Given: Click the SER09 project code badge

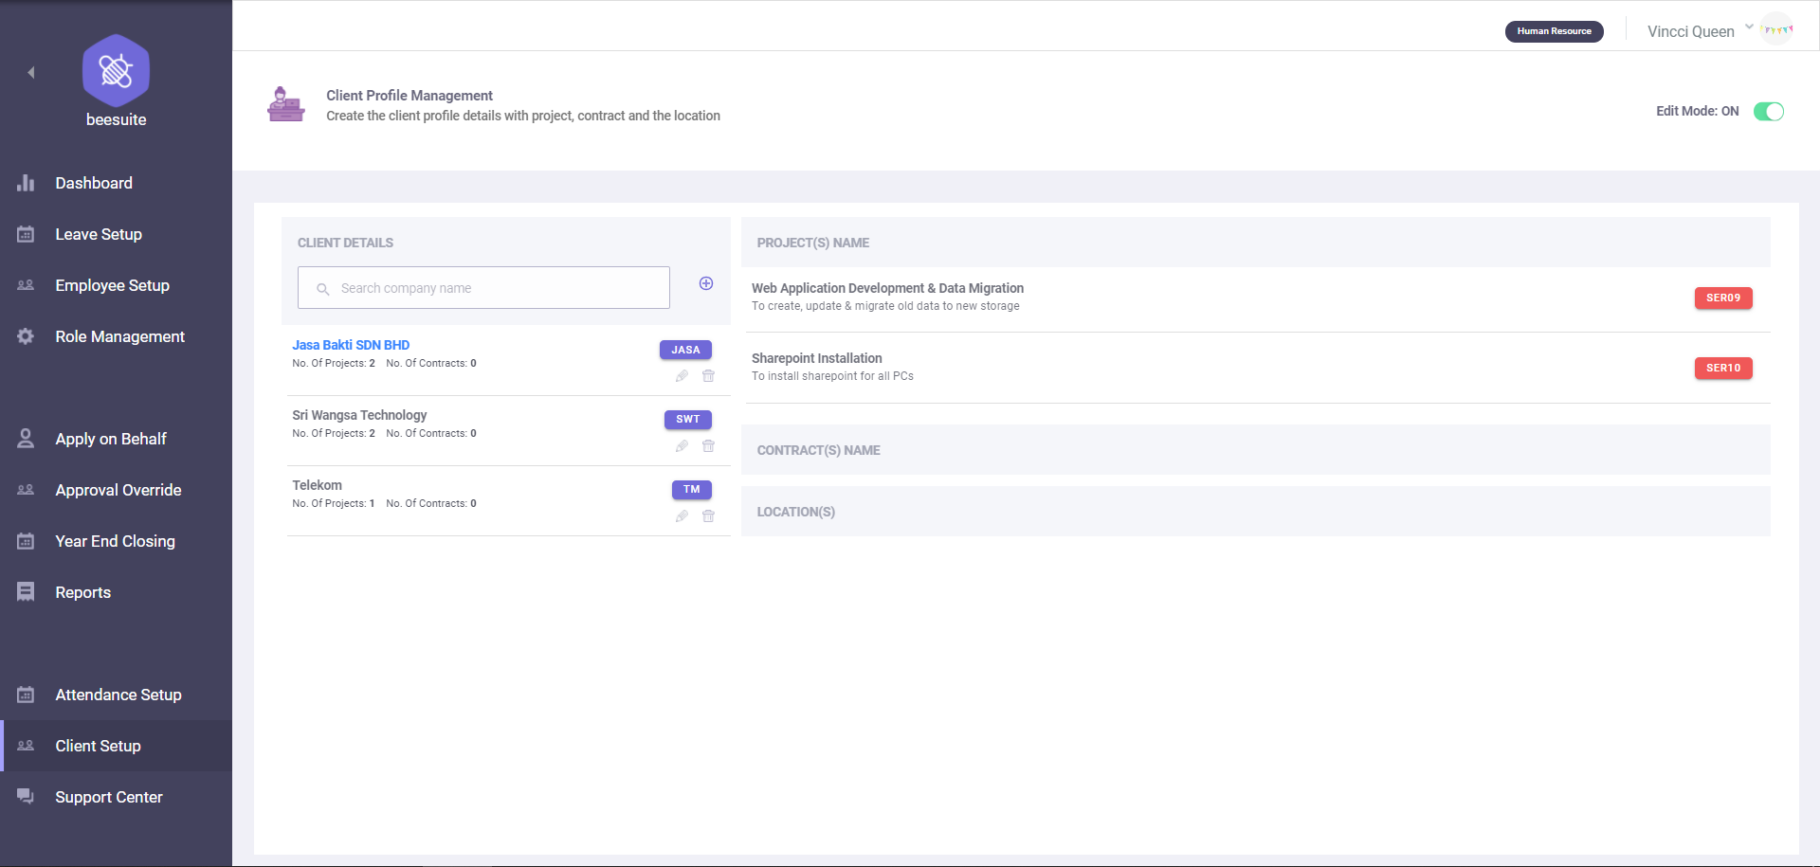Looking at the screenshot, I should pos(1723,298).
